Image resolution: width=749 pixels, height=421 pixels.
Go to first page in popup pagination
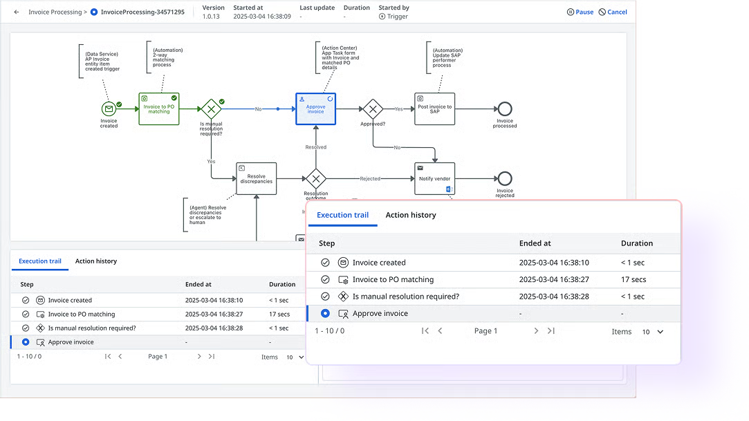tap(425, 330)
